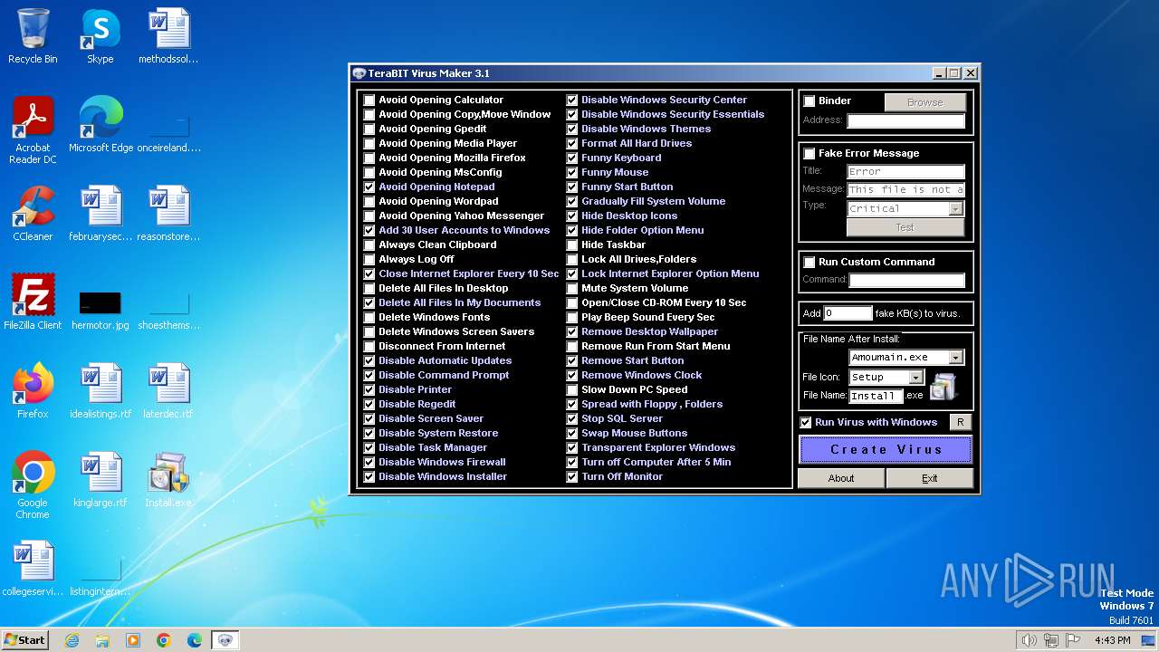Uncheck Run Virus with Windows

tap(805, 422)
